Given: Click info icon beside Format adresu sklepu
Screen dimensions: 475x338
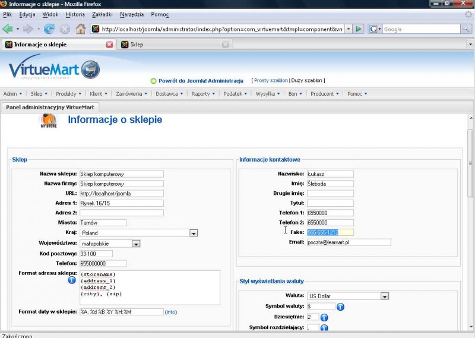Looking at the screenshot, I should [x=72, y=280].
